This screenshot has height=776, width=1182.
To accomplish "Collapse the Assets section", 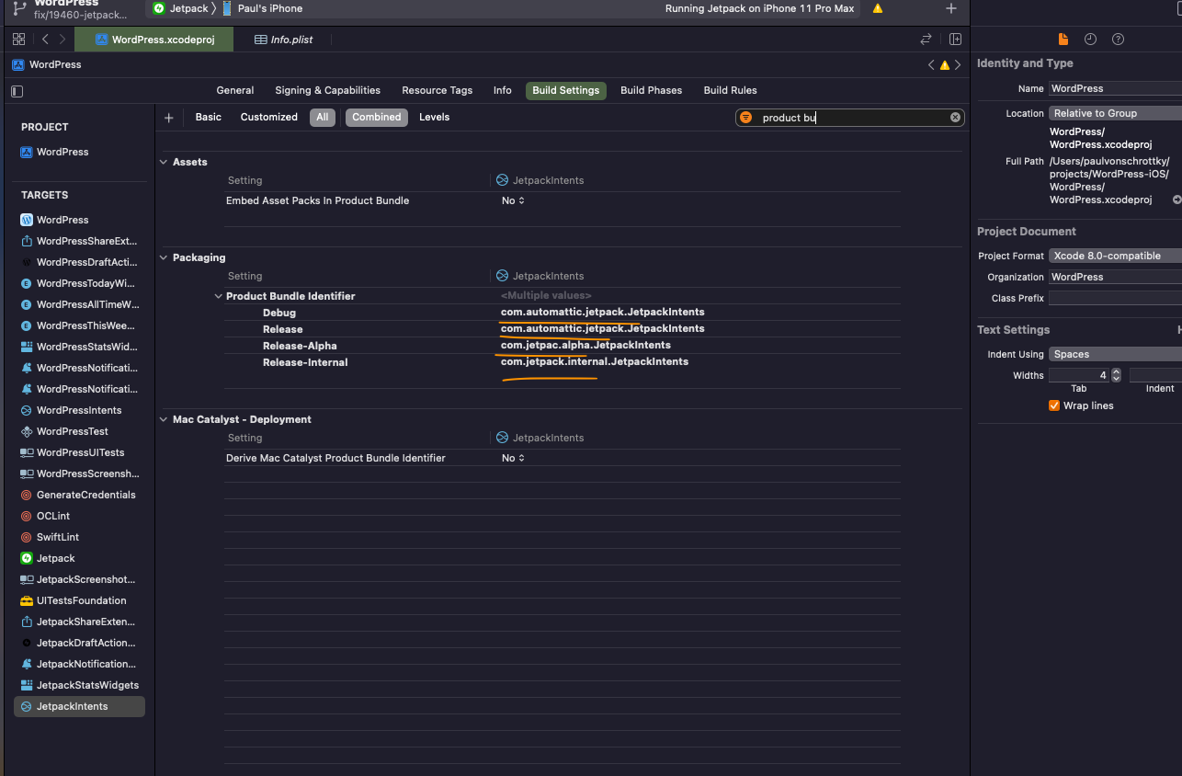I will tap(164, 162).
